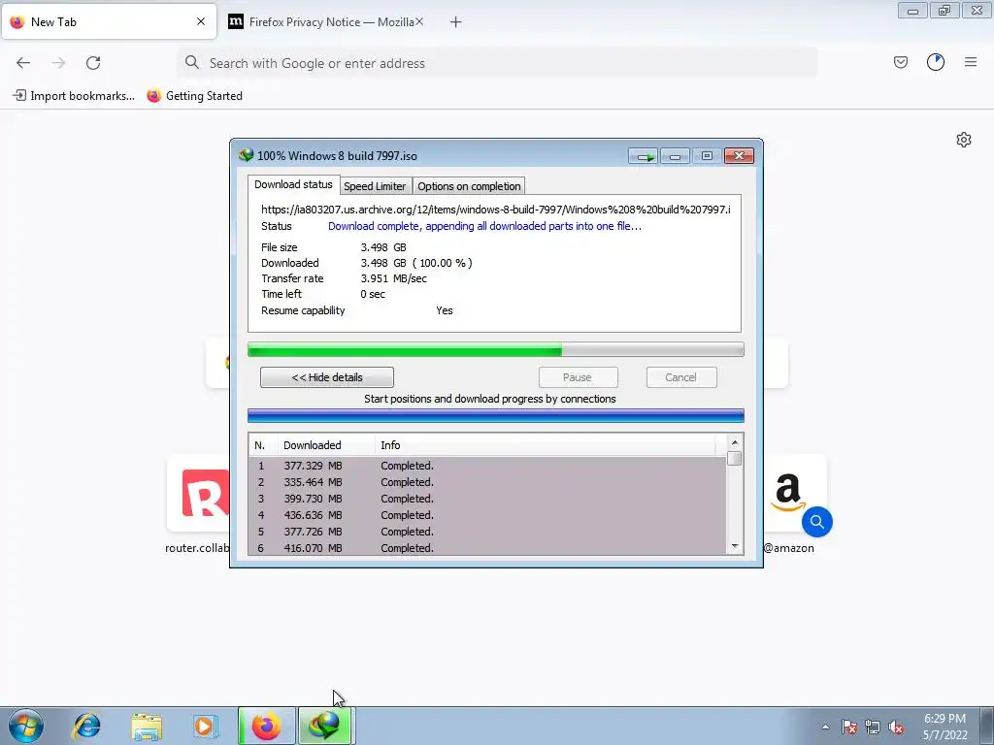Click the Save to Pocket icon

[x=900, y=62]
